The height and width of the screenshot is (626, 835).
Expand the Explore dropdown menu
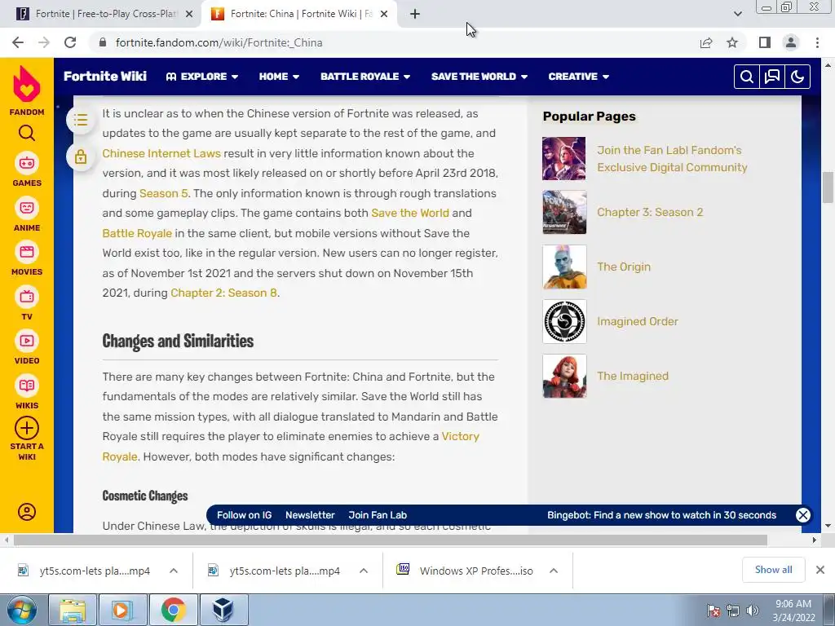coord(202,77)
